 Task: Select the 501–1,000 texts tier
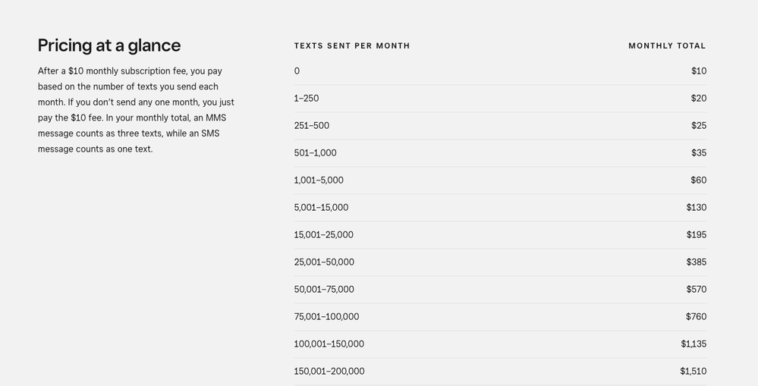(315, 153)
